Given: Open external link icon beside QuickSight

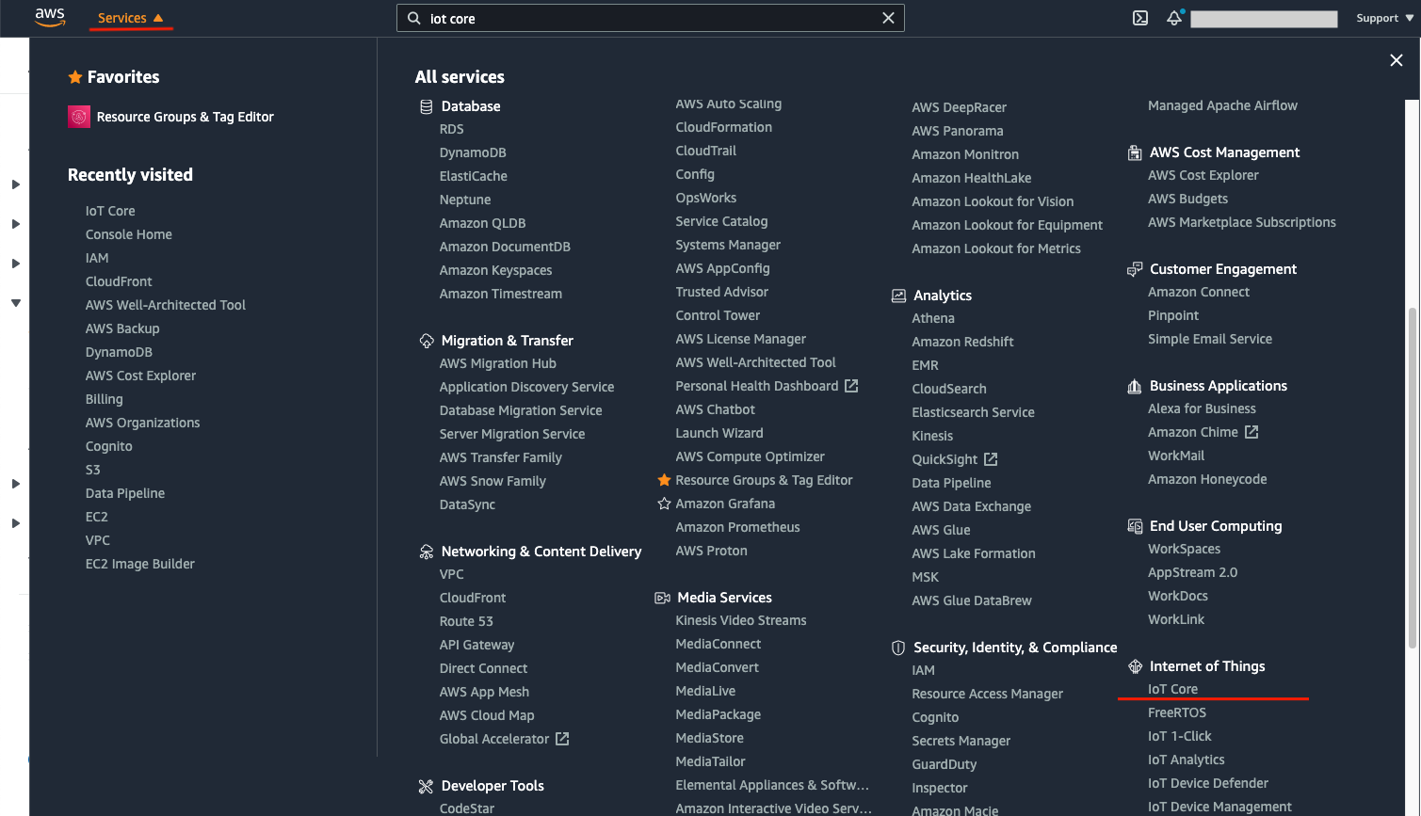Looking at the screenshot, I should [x=991, y=459].
